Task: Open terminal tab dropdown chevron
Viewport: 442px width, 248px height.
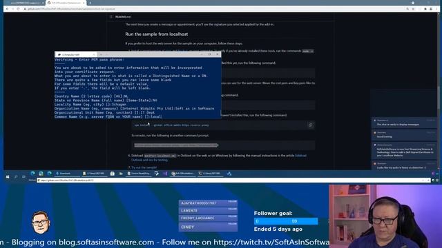Action: [107, 54]
